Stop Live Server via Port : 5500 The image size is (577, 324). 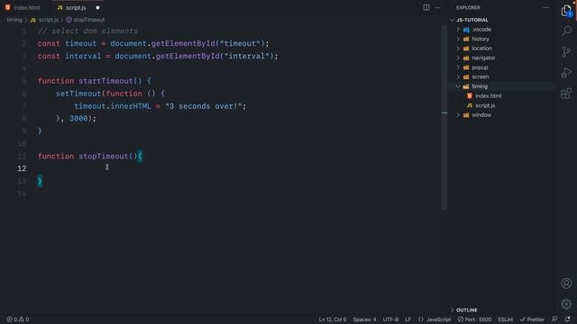[475, 319]
